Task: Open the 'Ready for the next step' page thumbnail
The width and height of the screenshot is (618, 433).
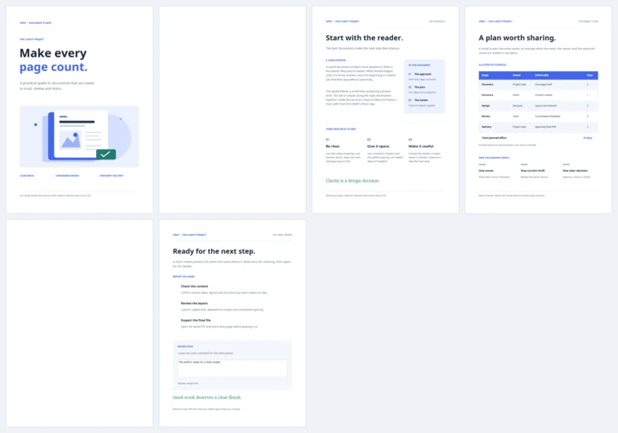Action: coord(233,323)
